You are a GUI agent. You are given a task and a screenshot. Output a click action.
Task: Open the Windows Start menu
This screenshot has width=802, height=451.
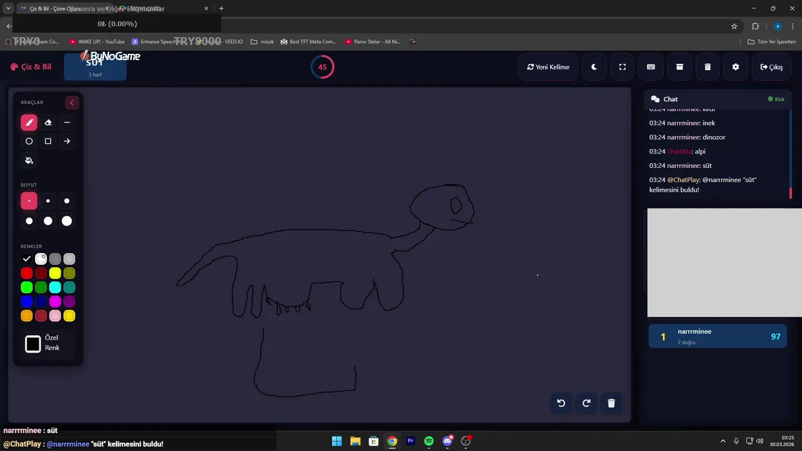[336, 441]
